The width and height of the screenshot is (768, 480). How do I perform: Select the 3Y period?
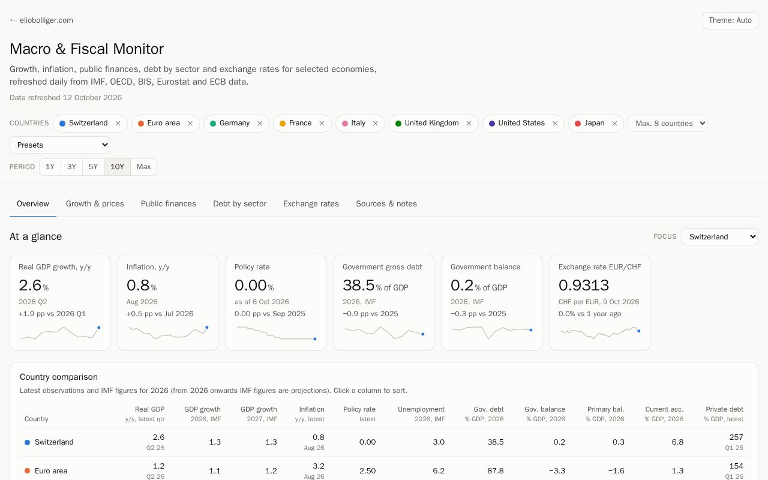[72, 167]
